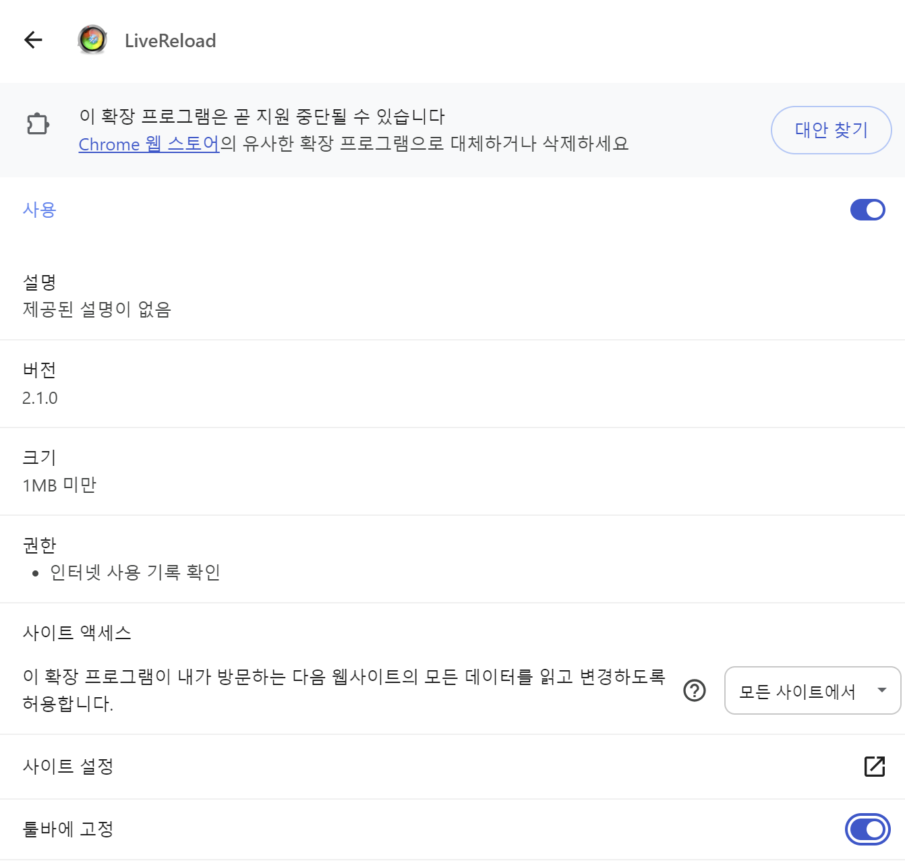Viewport: 905px width, 861px height.
Task: Click the LiveReload extension logo icon
Action: tap(92, 40)
